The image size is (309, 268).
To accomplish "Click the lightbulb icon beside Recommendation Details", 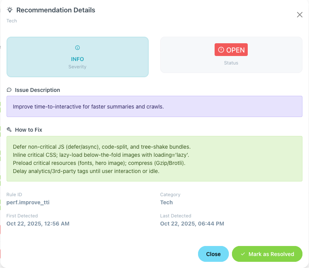I will point(10,10).
